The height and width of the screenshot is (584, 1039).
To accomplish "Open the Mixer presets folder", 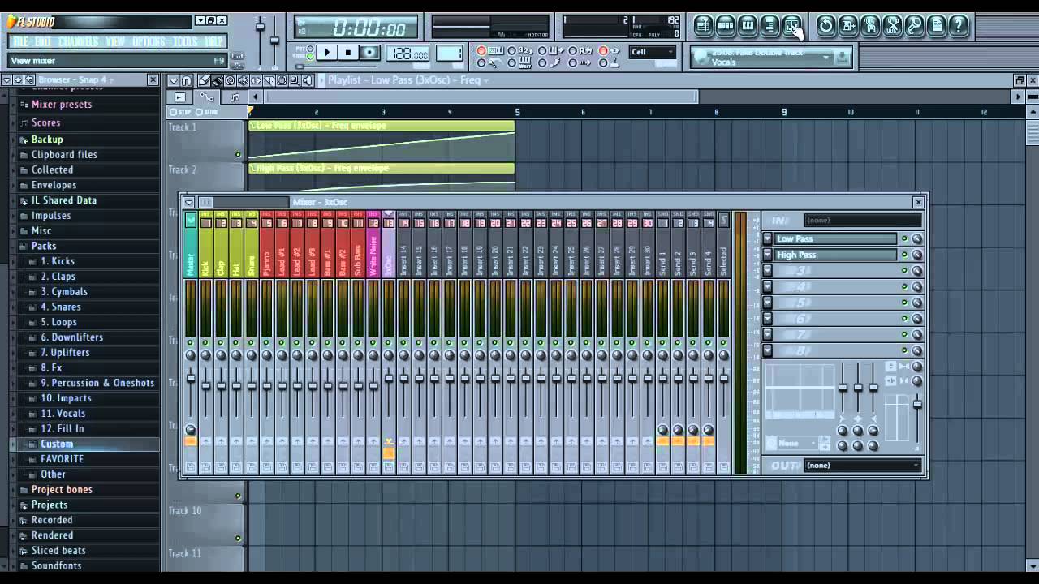I will click(62, 105).
